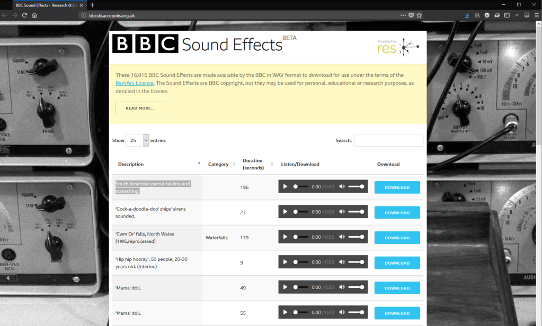542x326 pixels.
Task: Mute the 'Cock-a-doodle-doo' ships' sirens audio
Action: (x=342, y=212)
